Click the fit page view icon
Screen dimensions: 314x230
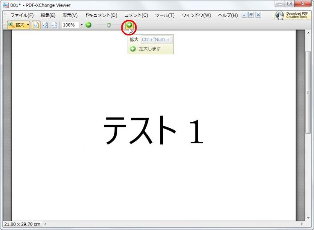(x=45, y=25)
